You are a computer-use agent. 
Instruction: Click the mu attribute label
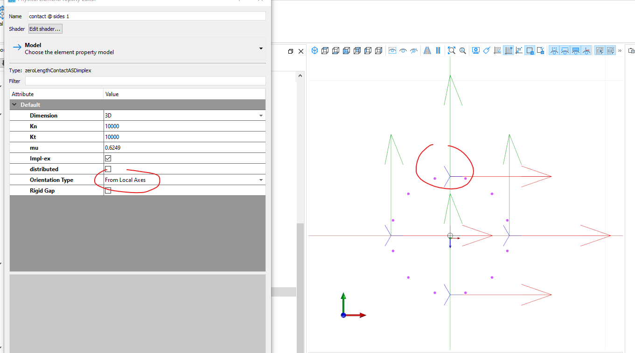(x=34, y=148)
